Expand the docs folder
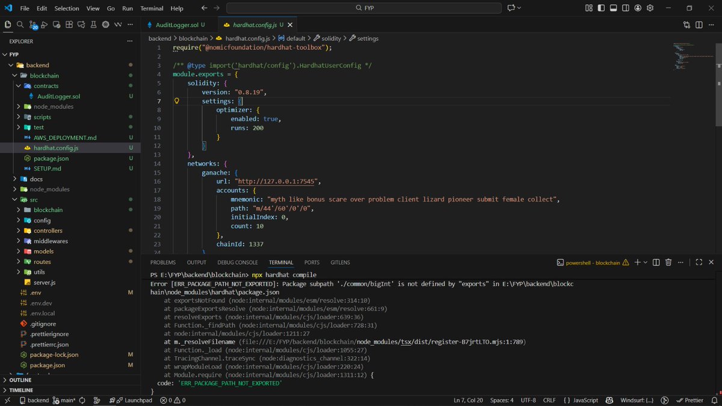Screen dimensions: 722x406 tap(15, 179)
